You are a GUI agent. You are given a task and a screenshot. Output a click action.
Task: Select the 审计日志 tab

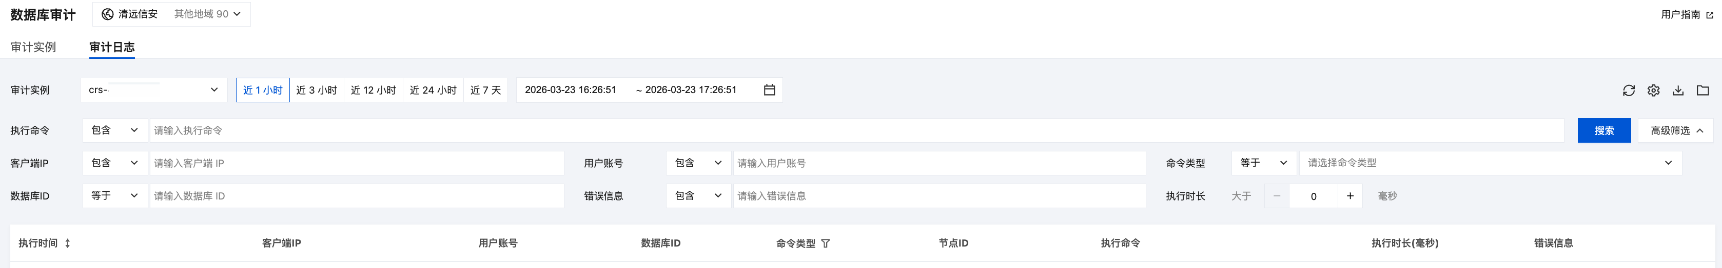click(x=112, y=48)
